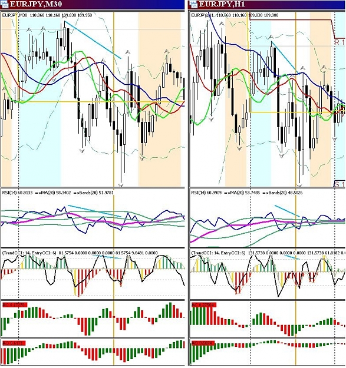Select the cyan trendline on the M30 price chart
This screenshot has width=346, height=368.
coord(93,40)
